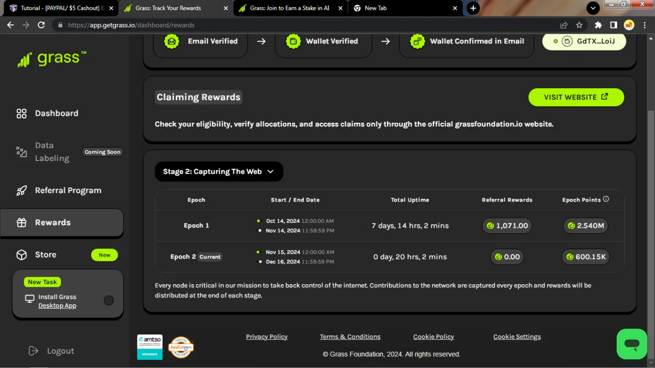
Task: Open the Cookie Settings footer link
Action: 517,337
